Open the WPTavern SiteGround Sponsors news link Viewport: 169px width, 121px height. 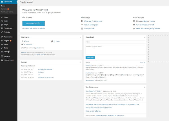coord(112,104)
